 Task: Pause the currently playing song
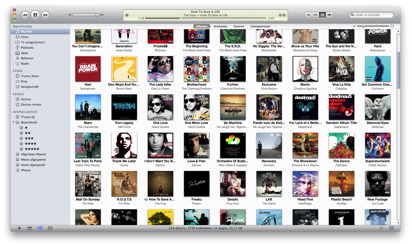click(35, 15)
